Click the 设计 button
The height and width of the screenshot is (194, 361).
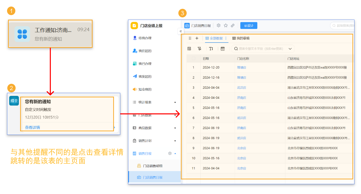point(249,25)
